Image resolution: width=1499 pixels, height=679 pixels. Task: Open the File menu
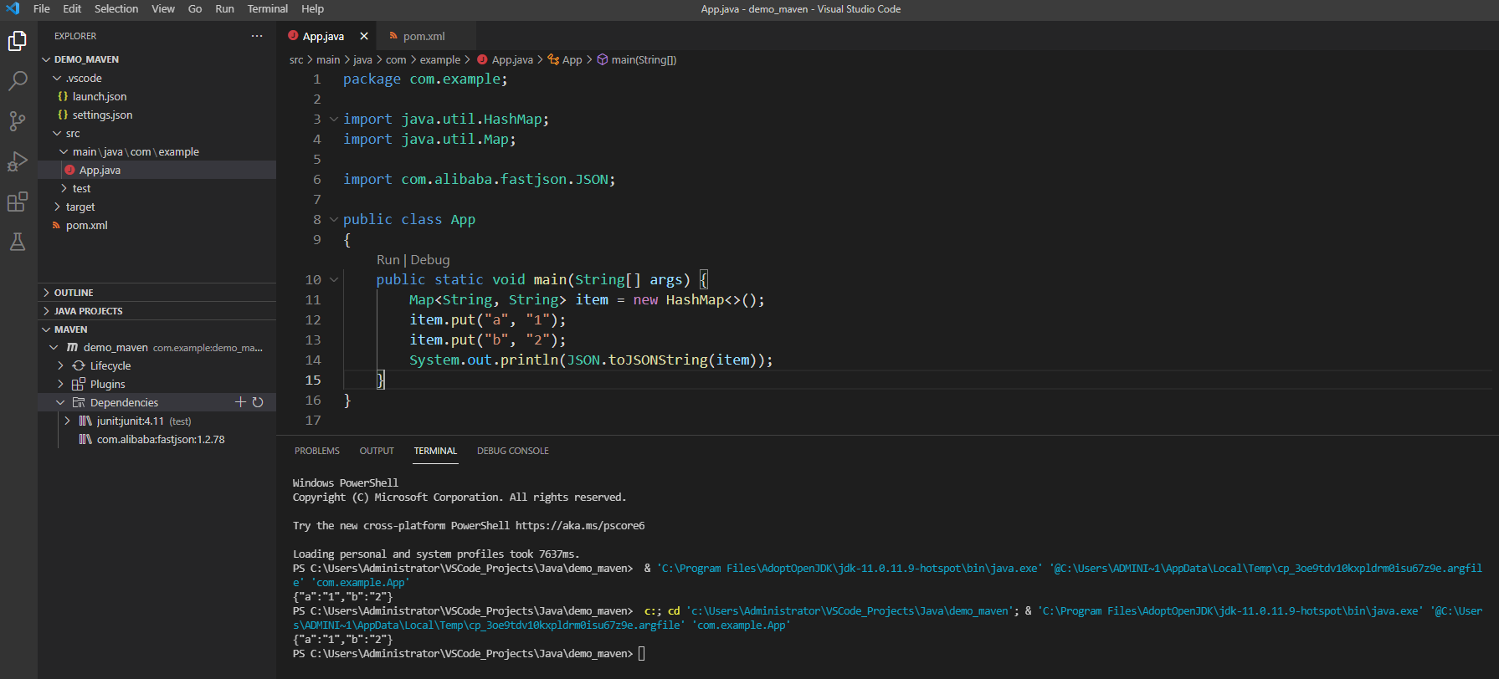coord(42,8)
